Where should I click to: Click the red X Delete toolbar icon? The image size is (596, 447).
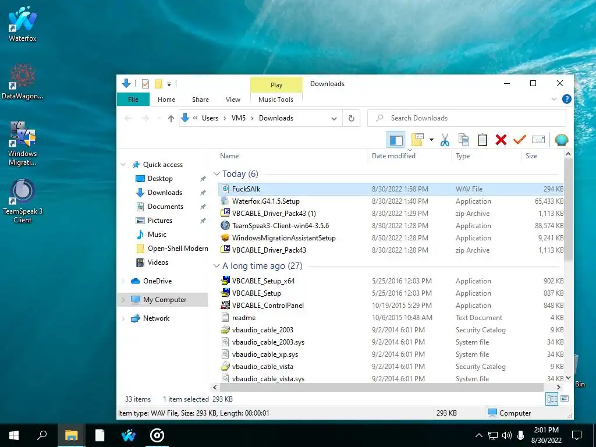click(501, 140)
